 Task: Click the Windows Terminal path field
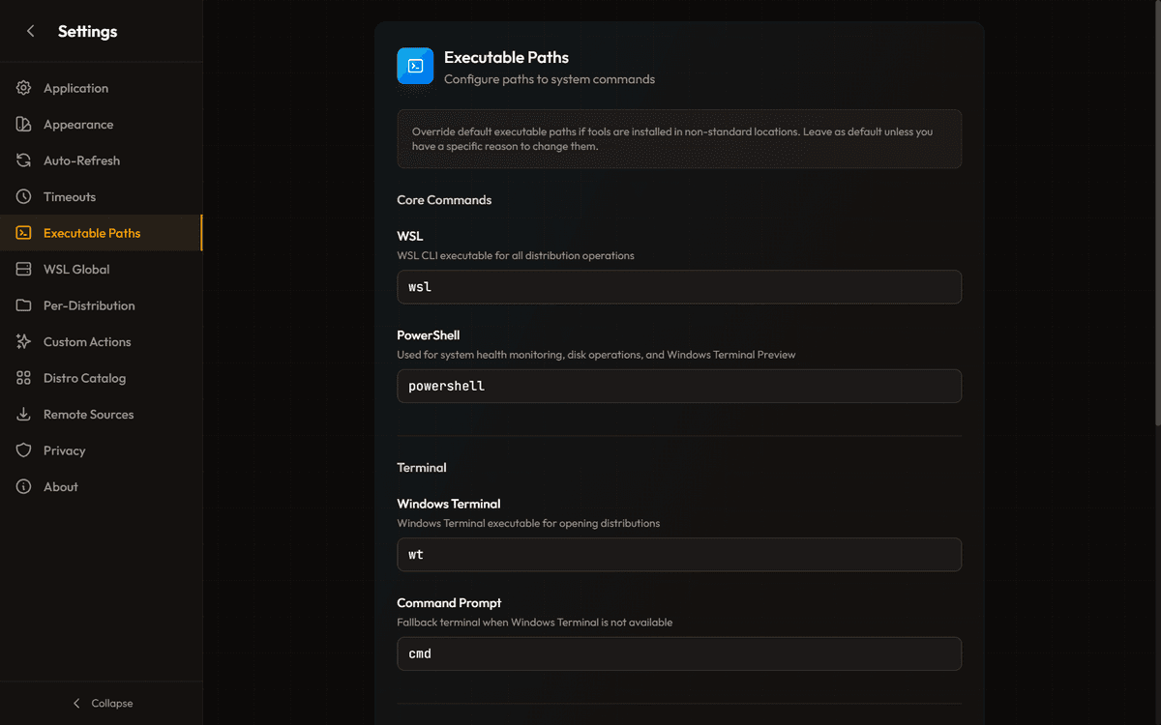click(678, 555)
